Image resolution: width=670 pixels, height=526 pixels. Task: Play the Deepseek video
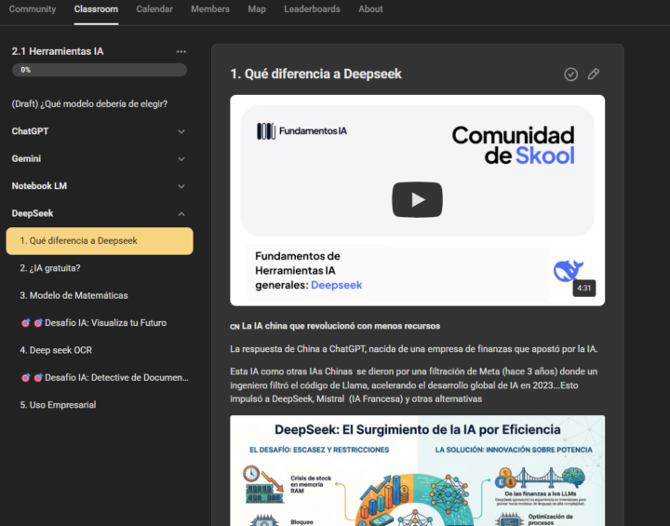pyautogui.click(x=417, y=200)
